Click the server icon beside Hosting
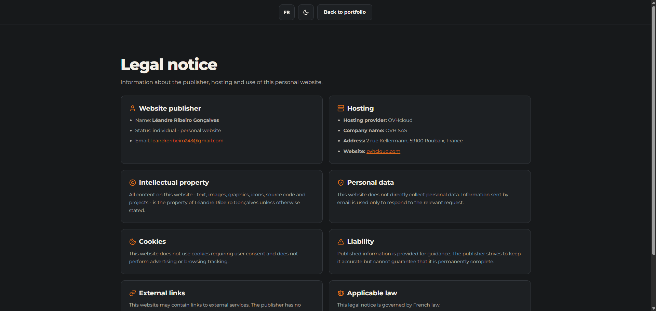Viewport: 656px width, 311px height. point(341,108)
